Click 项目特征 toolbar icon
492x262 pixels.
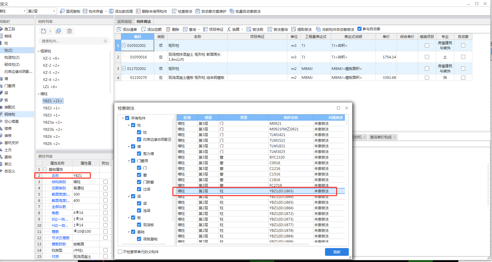coord(205,29)
